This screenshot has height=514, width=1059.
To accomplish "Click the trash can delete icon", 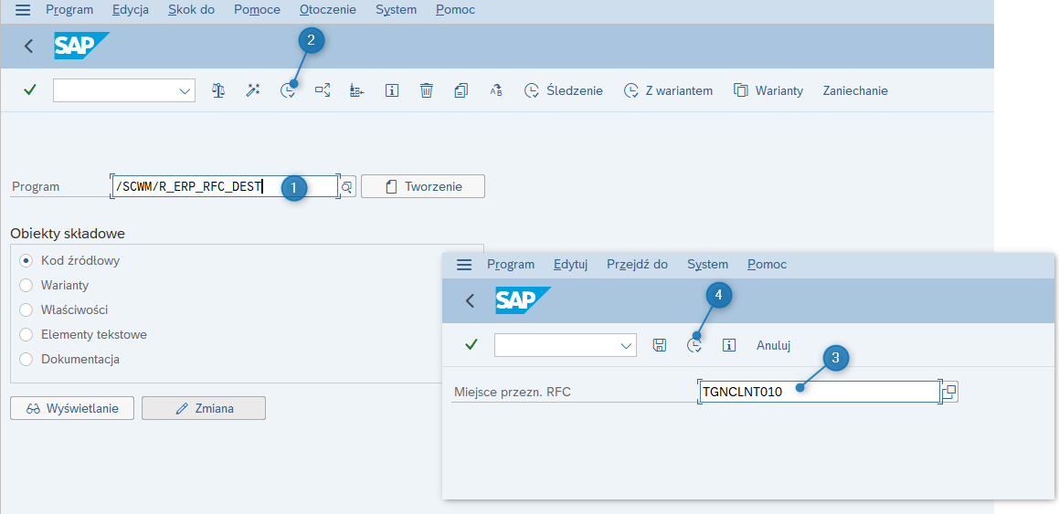I will [x=426, y=90].
